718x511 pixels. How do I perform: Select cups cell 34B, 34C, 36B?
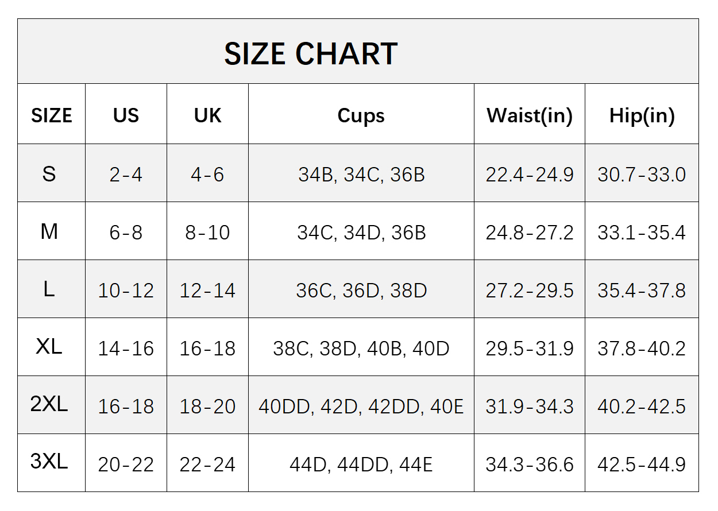361,175
